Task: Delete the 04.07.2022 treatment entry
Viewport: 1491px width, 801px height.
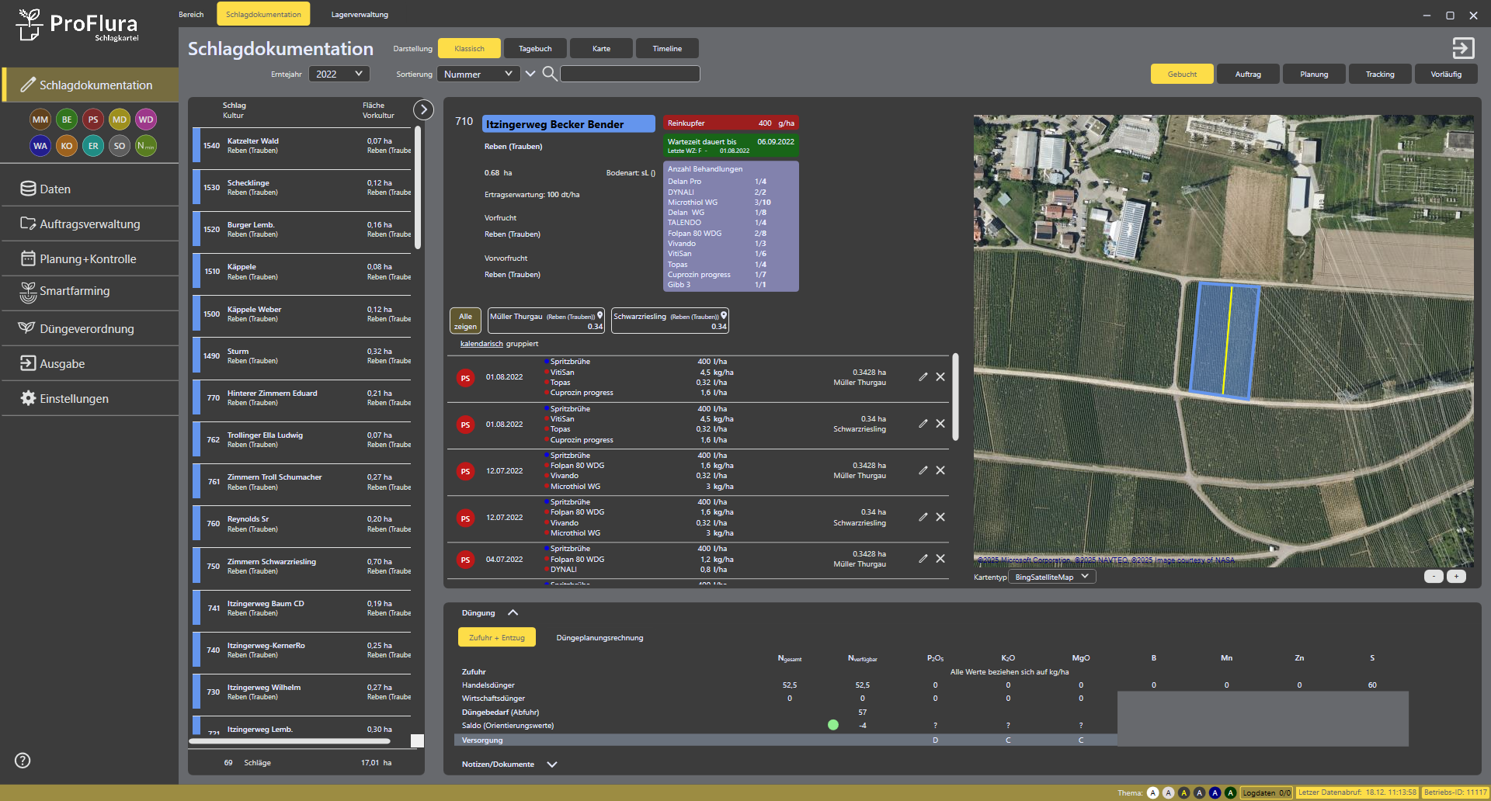Action: coord(940,559)
